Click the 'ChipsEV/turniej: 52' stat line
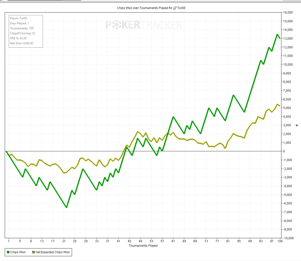301x261 pixels. tap(23, 33)
